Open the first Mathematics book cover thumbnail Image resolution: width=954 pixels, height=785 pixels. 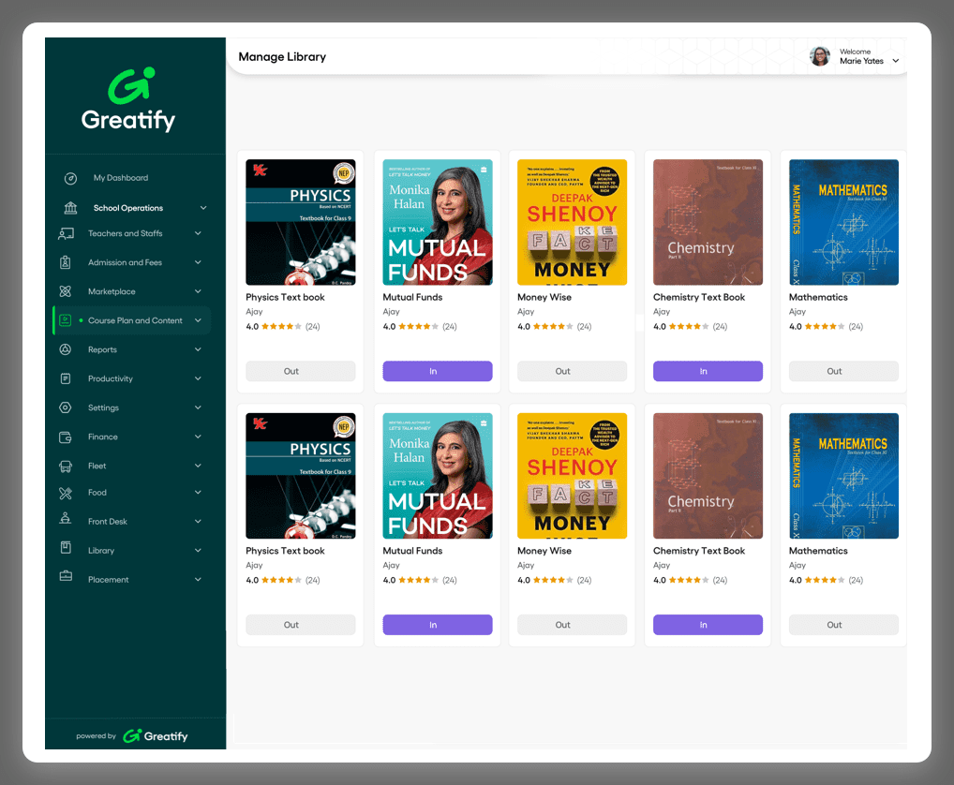click(843, 222)
